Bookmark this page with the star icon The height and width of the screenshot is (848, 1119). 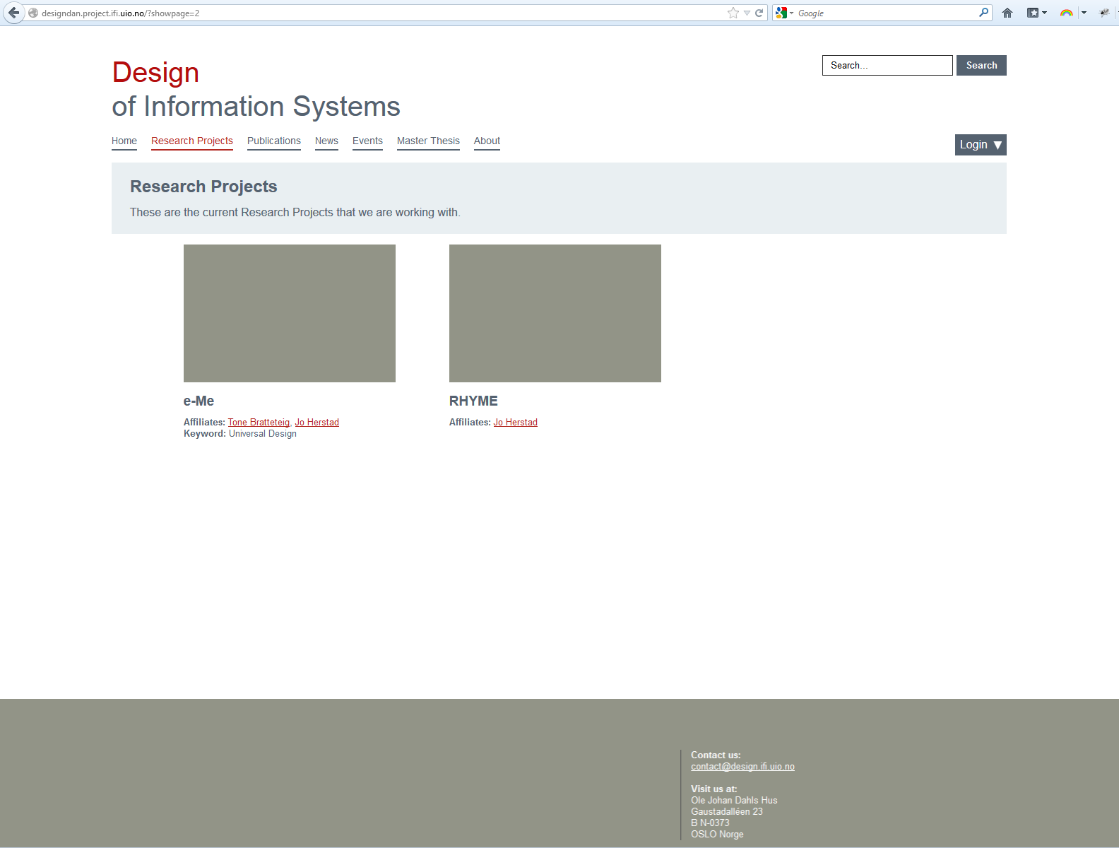pos(733,13)
